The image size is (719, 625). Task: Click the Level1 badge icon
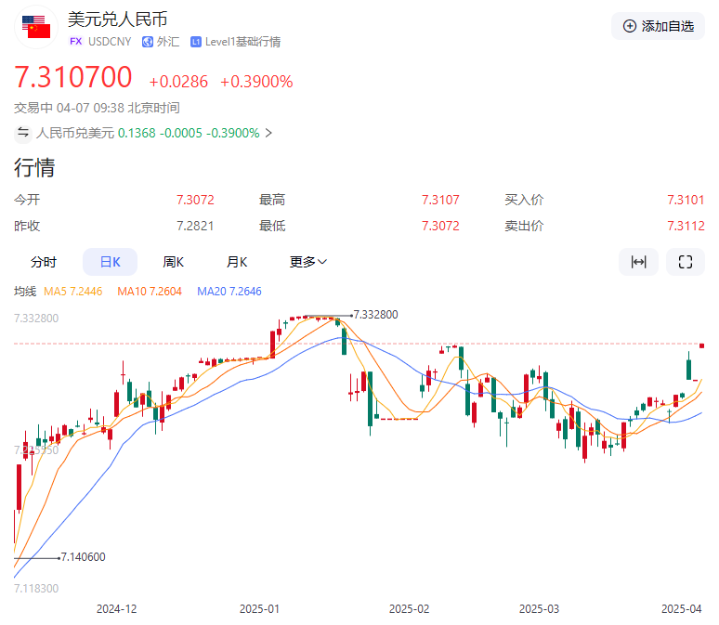pos(196,42)
